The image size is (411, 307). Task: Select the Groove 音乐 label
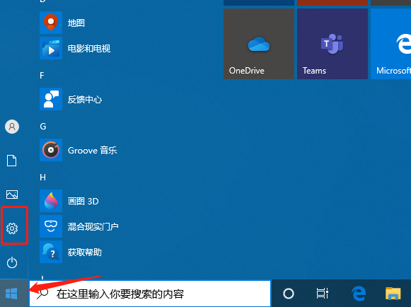(92, 151)
